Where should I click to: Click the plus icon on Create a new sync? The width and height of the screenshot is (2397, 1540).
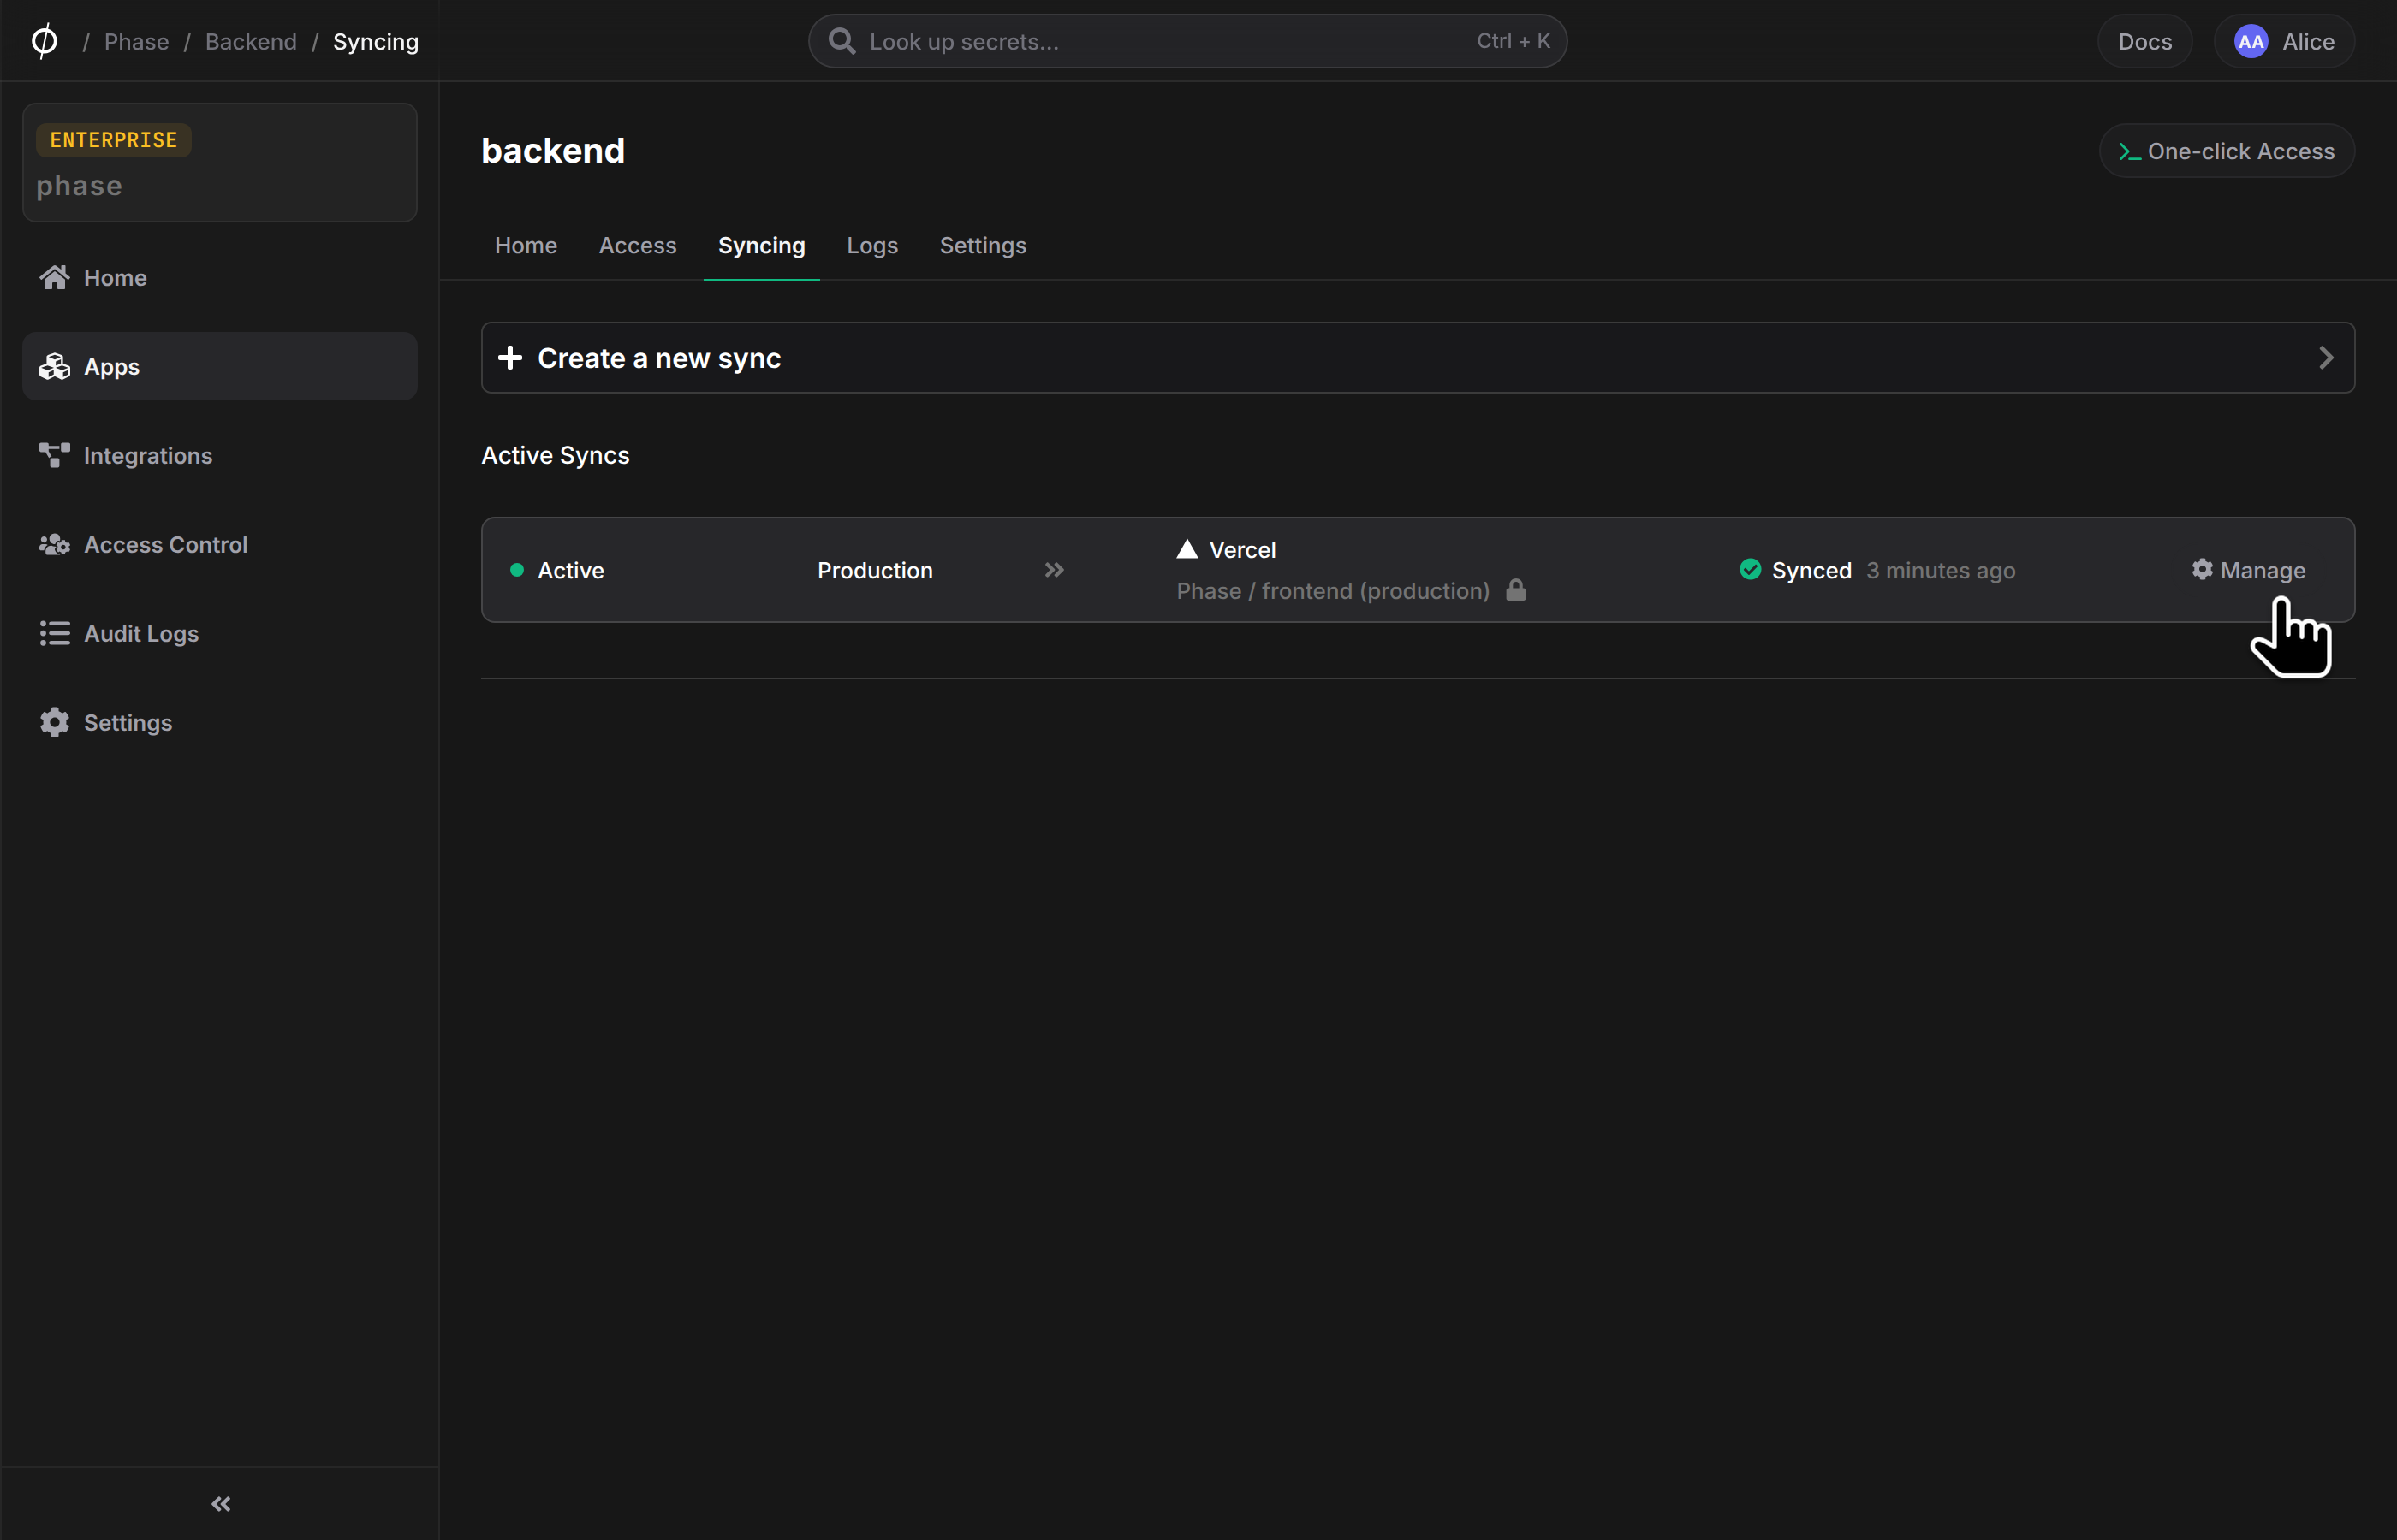pos(510,358)
